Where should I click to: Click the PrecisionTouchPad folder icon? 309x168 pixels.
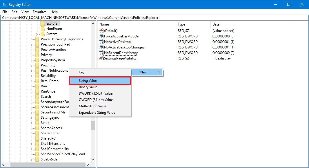coord(37,44)
